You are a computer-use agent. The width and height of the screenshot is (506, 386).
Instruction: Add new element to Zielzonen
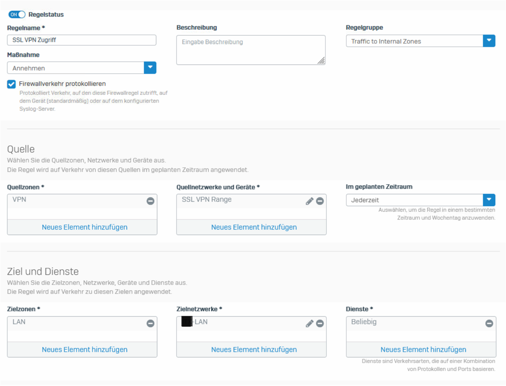[84, 349]
